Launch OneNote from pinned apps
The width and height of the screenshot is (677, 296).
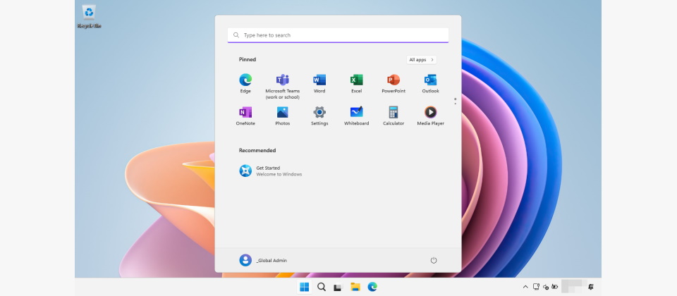245,112
